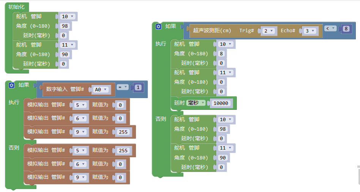Screen dimensions: 360x192
Task: Edit delay 0 of pin 11 servo in 初始化
Action: (x=63, y=64)
